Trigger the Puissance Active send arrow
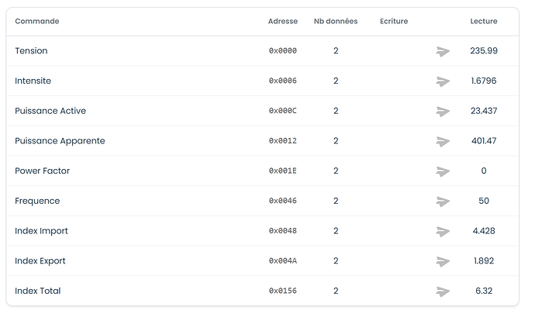Viewport: 535px width, 317px height. (443, 112)
